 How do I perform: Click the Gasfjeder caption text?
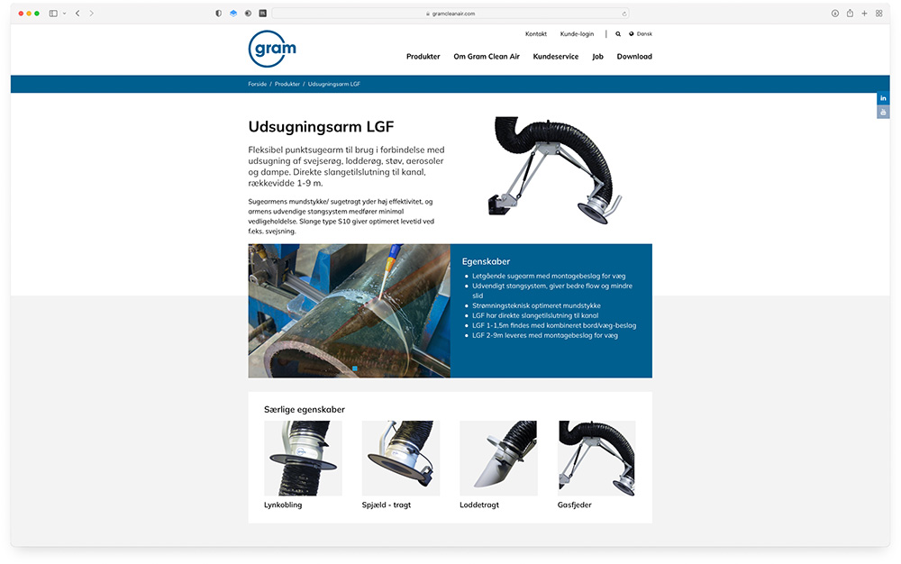(575, 505)
